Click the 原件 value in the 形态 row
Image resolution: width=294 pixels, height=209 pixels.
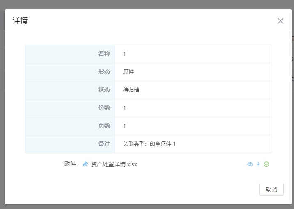click(x=129, y=72)
